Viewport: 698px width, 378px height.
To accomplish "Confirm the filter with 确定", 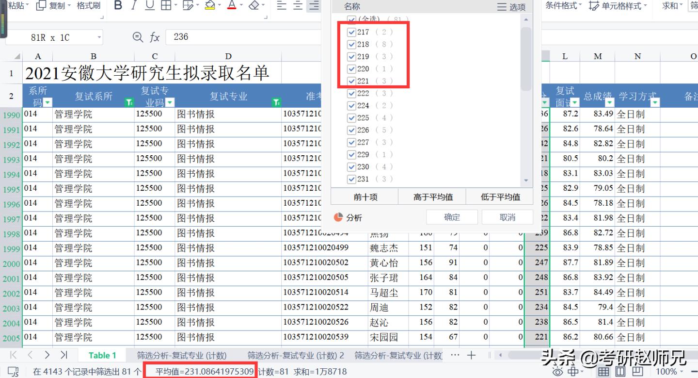I will click(x=452, y=217).
